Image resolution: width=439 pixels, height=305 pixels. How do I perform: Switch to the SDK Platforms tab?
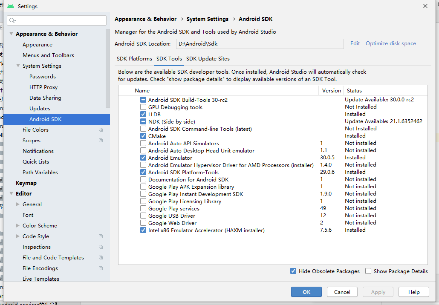pos(134,59)
